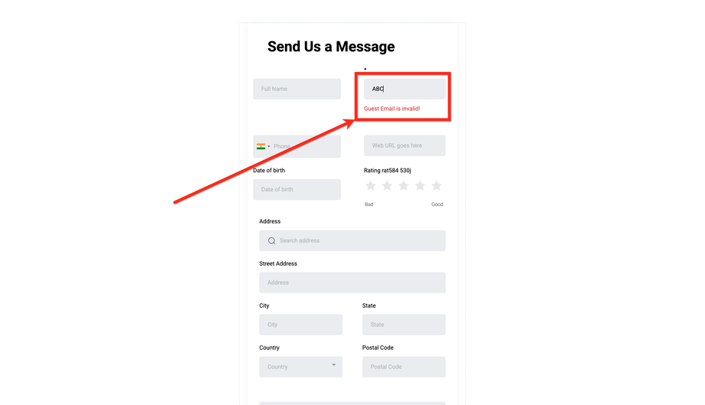Image resolution: width=705 pixels, height=405 pixels.
Task: Choose the third rating star
Action: coord(404,185)
